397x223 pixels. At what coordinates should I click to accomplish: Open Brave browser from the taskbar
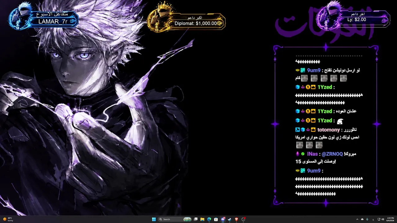[x=236, y=219]
